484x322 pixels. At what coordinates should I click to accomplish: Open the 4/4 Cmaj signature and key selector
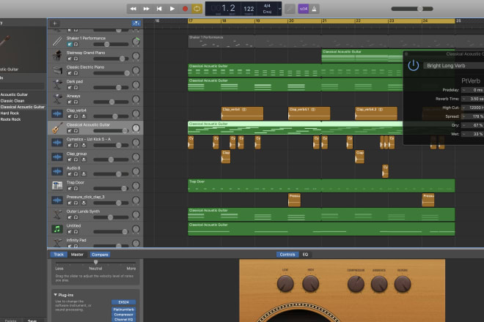(268, 9)
